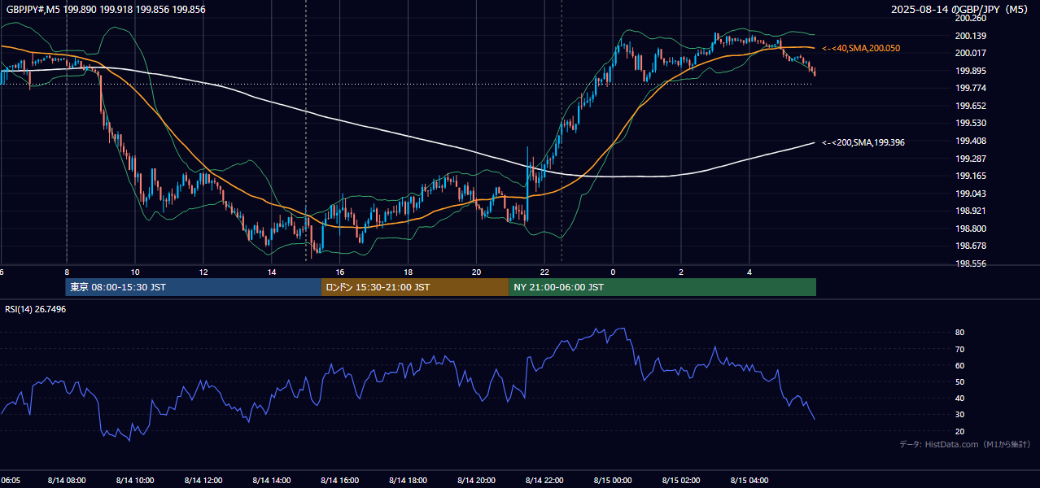Image resolution: width=1040 pixels, height=488 pixels.
Task: Click the 8/14 08:00 bottom time label
Action: point(67,480)
